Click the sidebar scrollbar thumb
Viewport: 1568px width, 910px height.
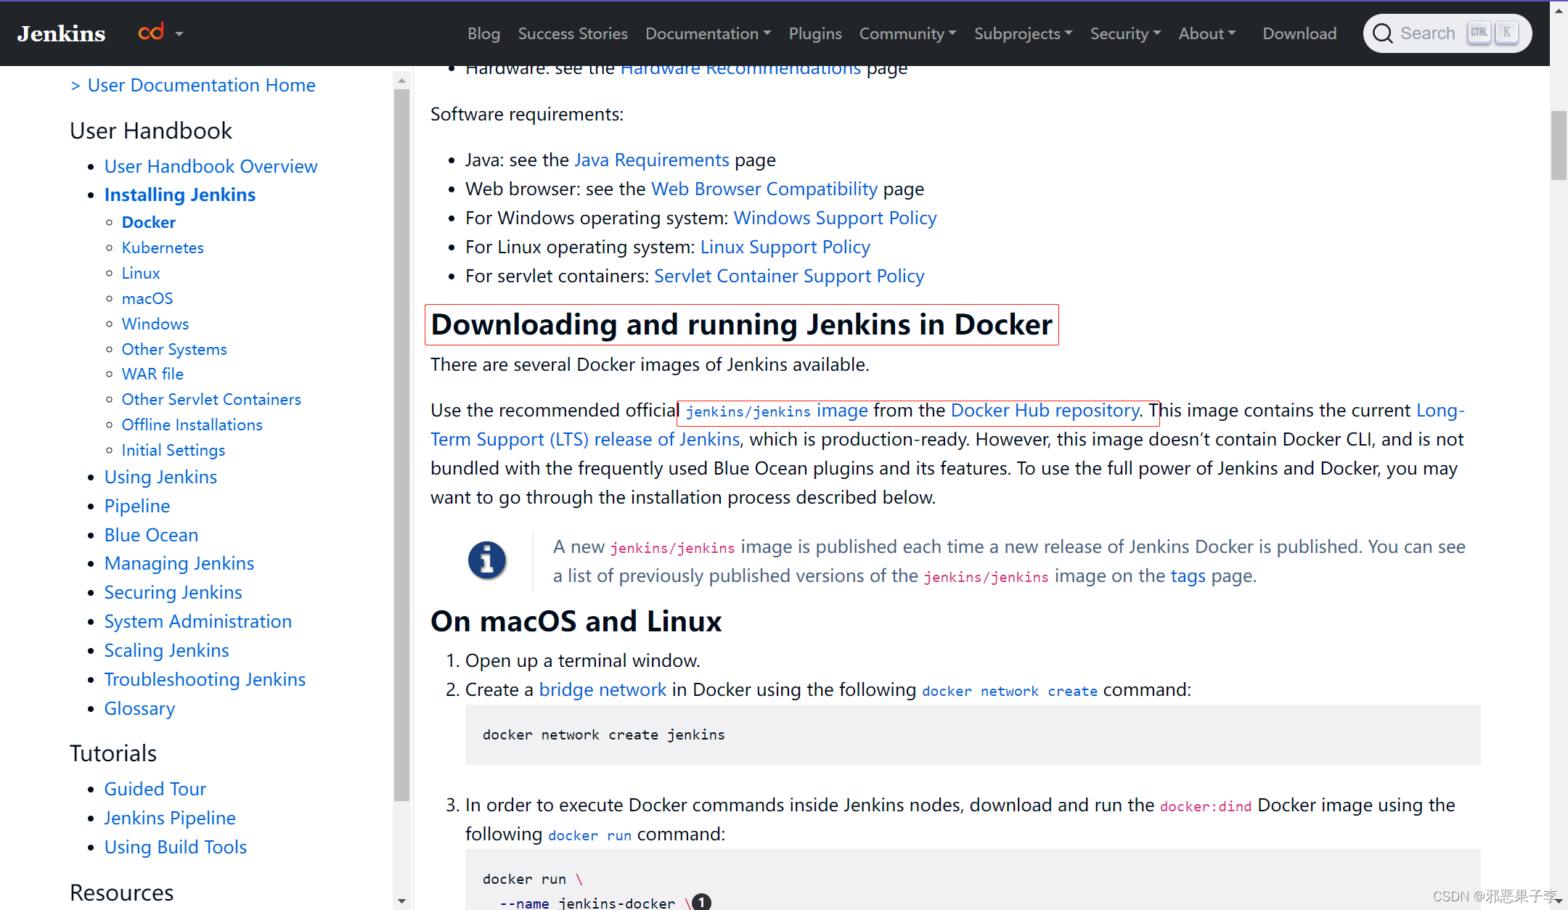[401, 445]
